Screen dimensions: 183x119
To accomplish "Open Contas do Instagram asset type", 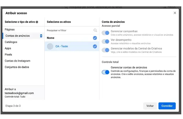I will [17, 61].
